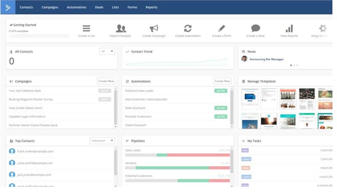Click the ActiveCampaign logo icon
The height and width of the screenshot is (196, 337).
pyautogui.click(x=8, y=7)
